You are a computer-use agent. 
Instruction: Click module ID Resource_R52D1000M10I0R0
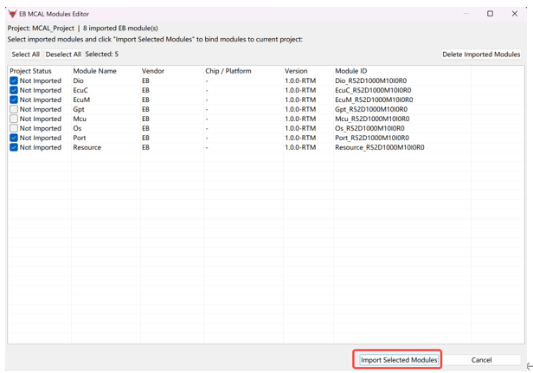click(380, 147)
